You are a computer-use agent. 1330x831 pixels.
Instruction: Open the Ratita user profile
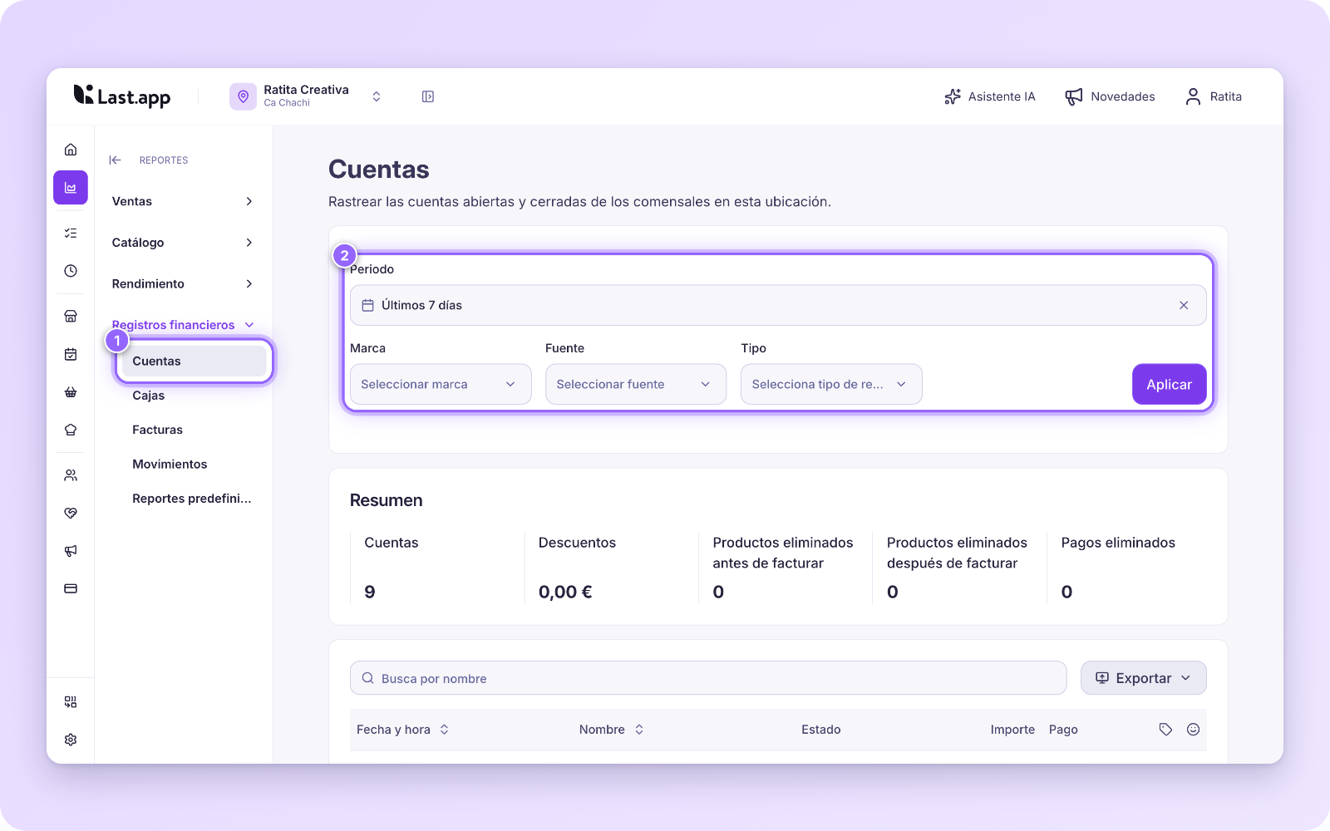(1214, 96)
